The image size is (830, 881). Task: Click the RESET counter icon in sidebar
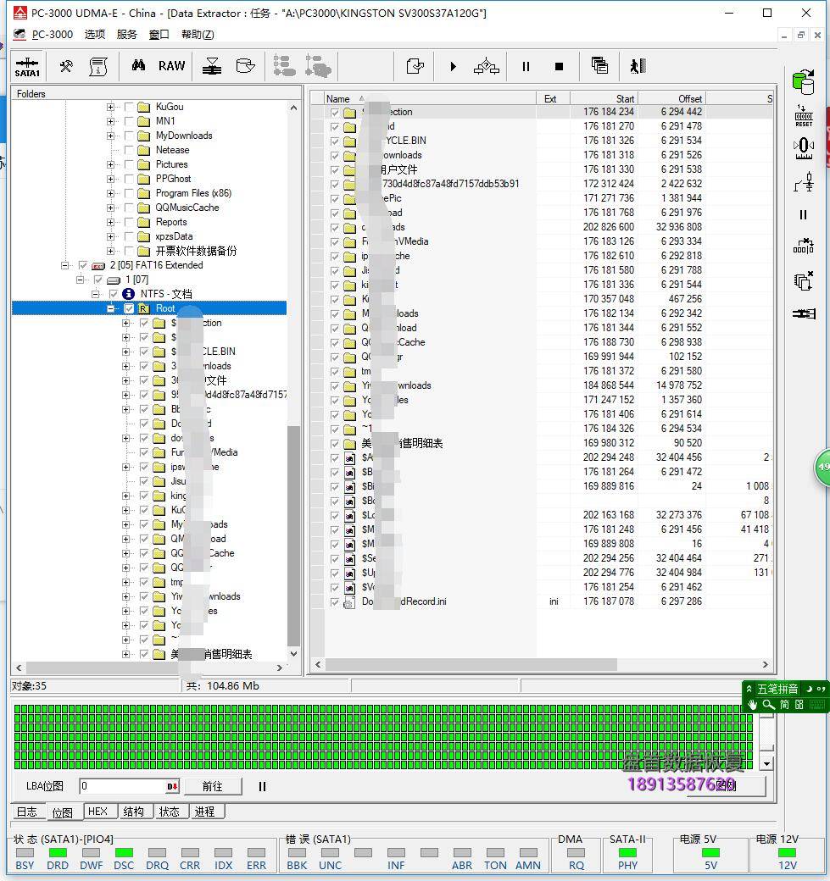point(803,116)
